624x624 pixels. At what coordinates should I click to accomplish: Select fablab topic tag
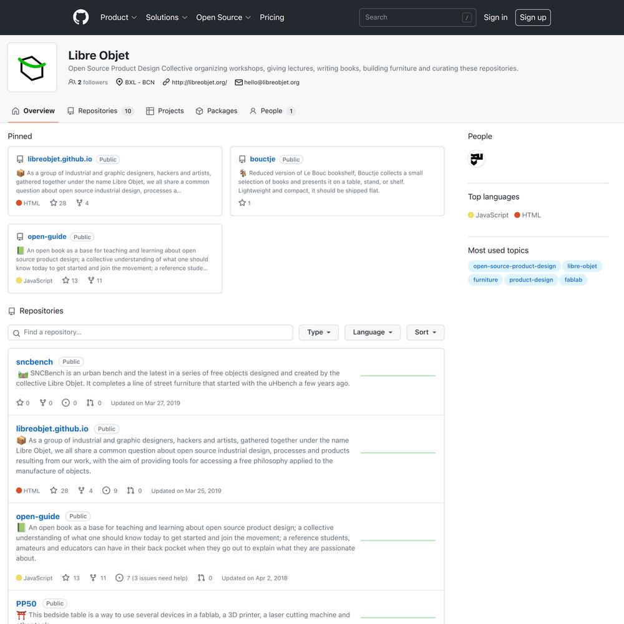click(x=573, y=280)
